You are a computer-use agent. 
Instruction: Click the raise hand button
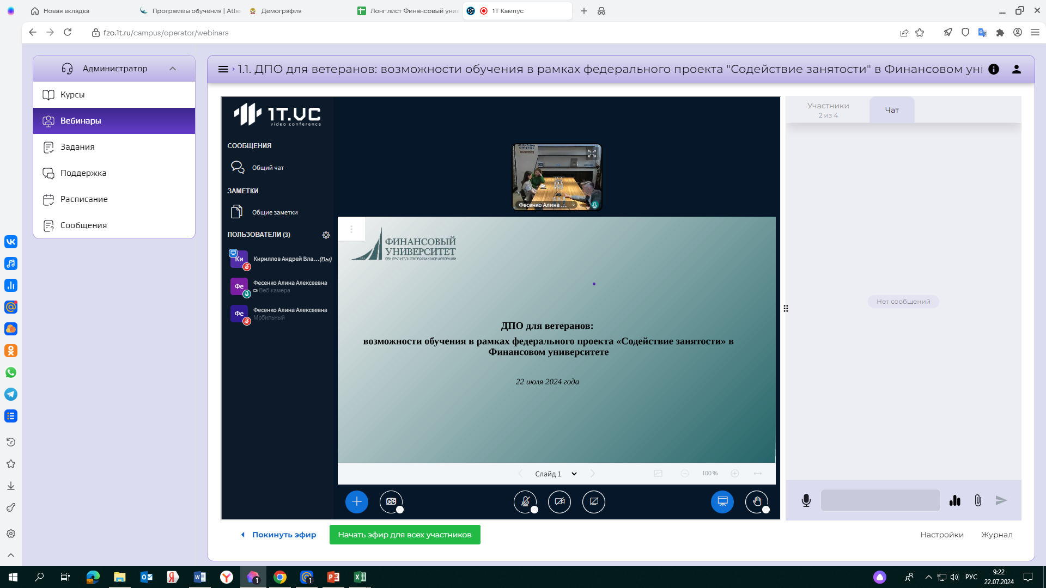tap(757, 501)
